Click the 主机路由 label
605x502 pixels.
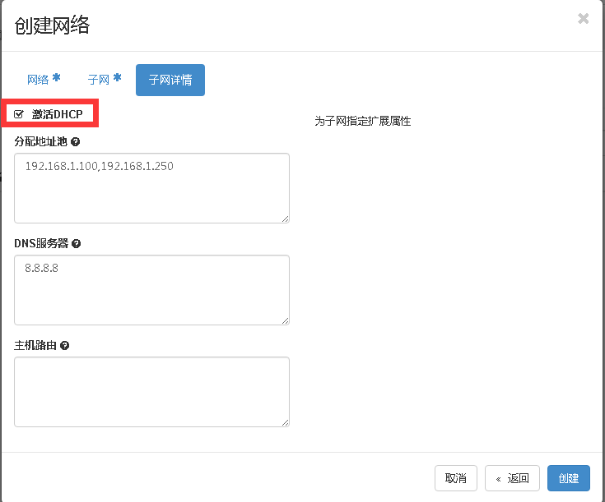coord(35,346)
